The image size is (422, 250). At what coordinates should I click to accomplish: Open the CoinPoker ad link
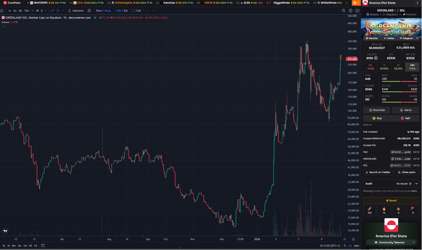click(x=12, y=2)
